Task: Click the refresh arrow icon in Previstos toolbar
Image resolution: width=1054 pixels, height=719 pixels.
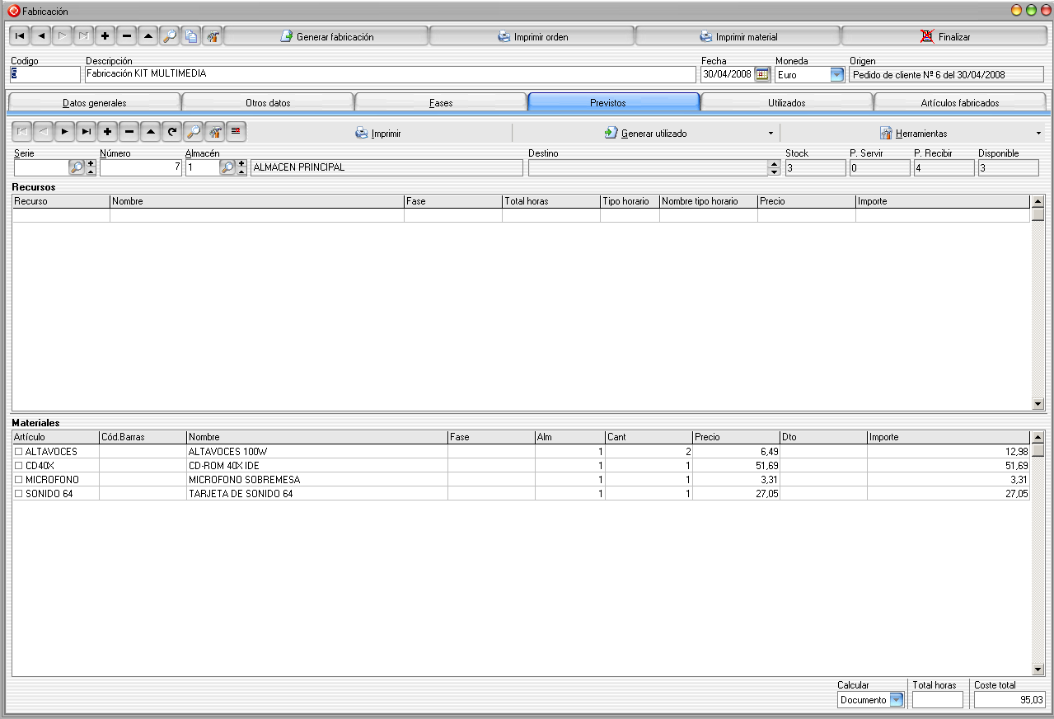Action: (172, 132)
